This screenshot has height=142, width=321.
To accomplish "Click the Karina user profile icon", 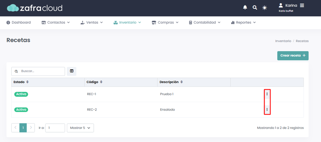I will 281,5.
